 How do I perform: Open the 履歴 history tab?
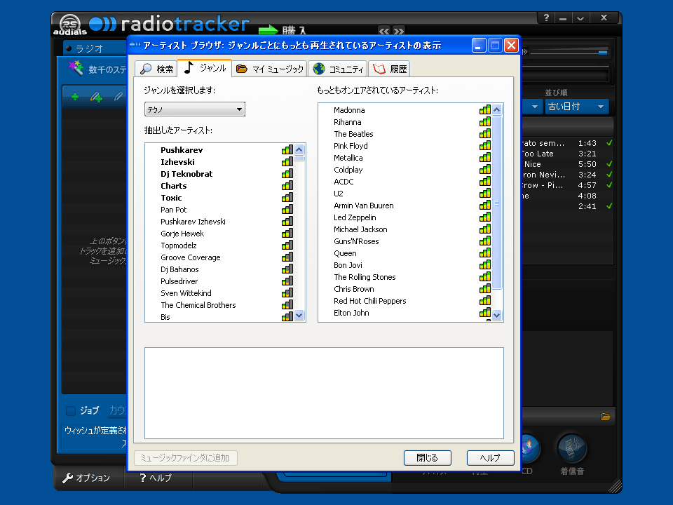pos(389,69)
